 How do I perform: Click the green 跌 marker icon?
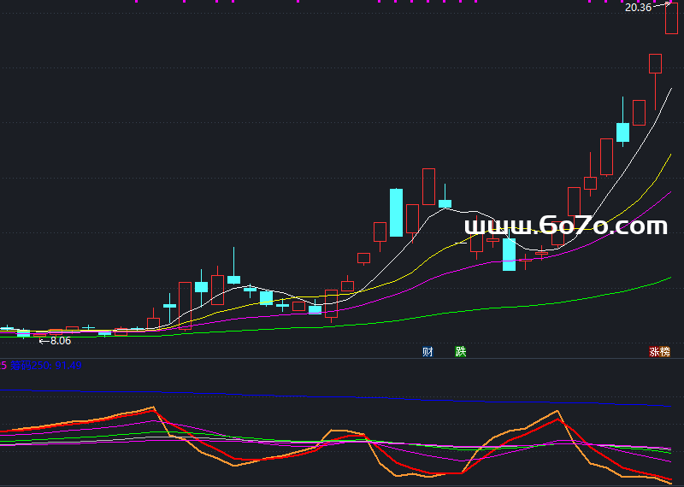click(x=461, y=351)
